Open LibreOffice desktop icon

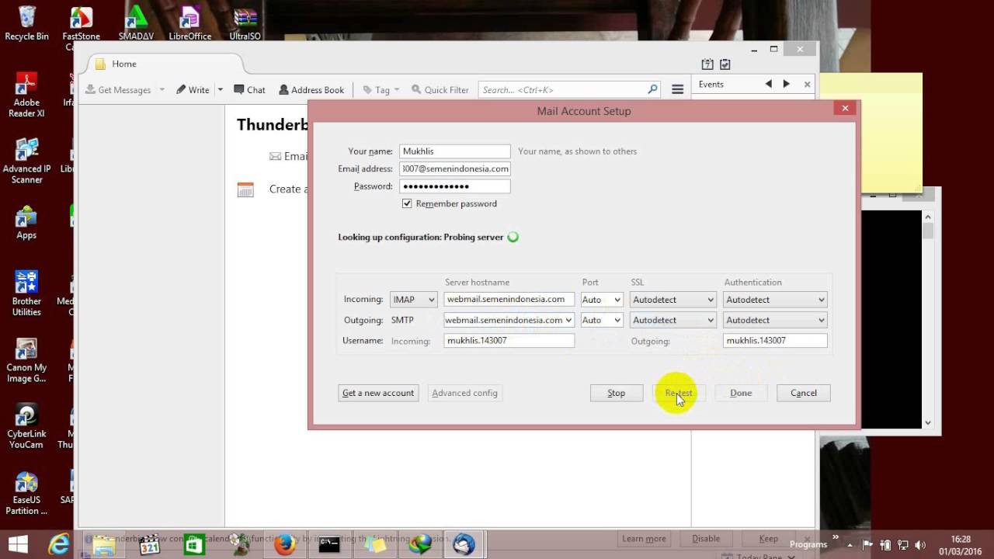[190, 23]
